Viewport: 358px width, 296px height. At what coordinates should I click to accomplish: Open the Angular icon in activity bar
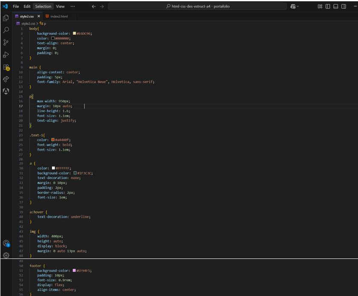tap(6, 91)
